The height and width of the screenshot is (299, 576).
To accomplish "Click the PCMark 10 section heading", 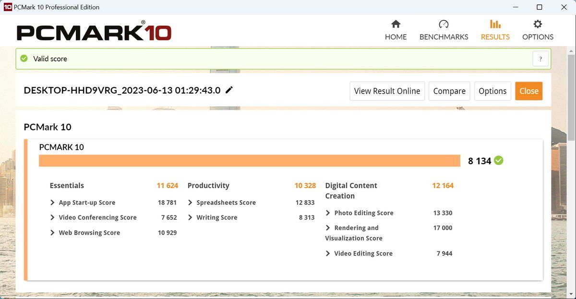I will pyautogui.click(x=48, y=127).
